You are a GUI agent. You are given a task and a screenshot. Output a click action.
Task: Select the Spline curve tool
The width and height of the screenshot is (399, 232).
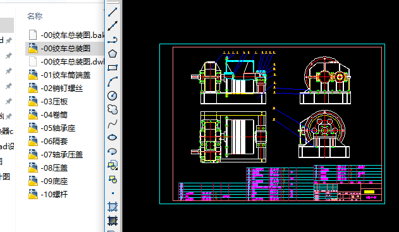coord(113,124)
